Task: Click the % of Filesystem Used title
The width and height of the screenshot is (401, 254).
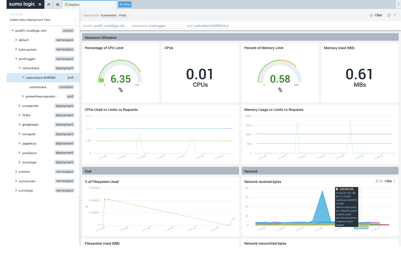Action: 102,182
